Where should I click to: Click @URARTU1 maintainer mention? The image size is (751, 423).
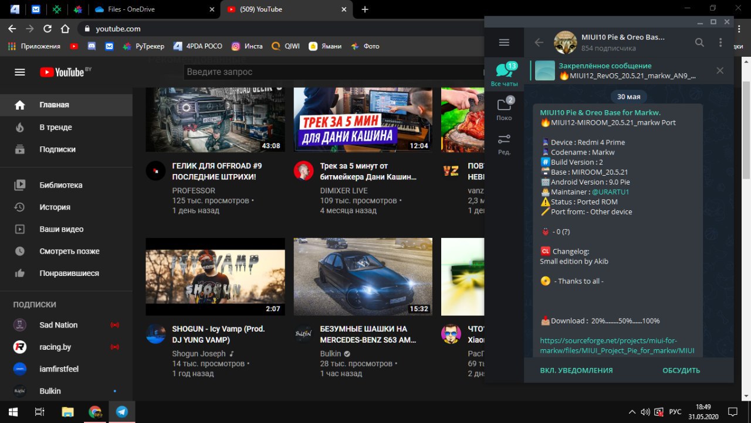610,192
